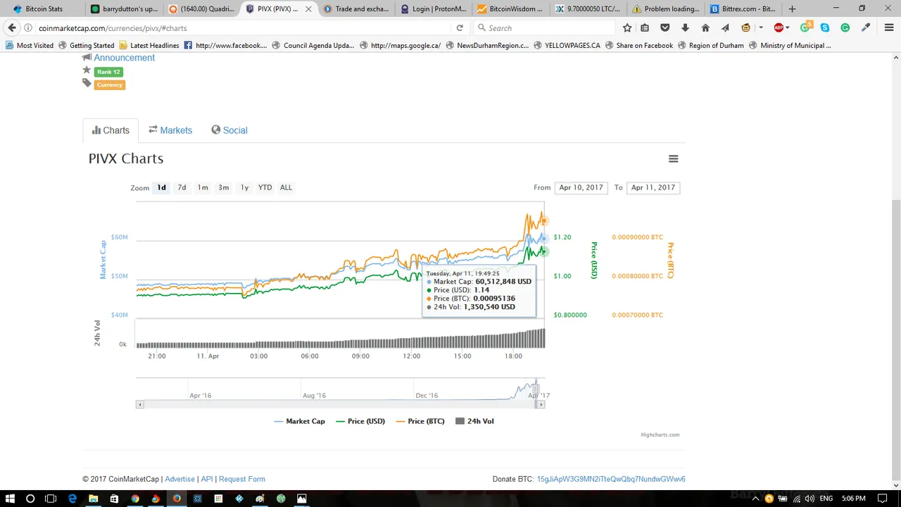Expand the hidden system tray icons chevron
901x507 pixels.
pyautogui.click(x=757, y=499)
